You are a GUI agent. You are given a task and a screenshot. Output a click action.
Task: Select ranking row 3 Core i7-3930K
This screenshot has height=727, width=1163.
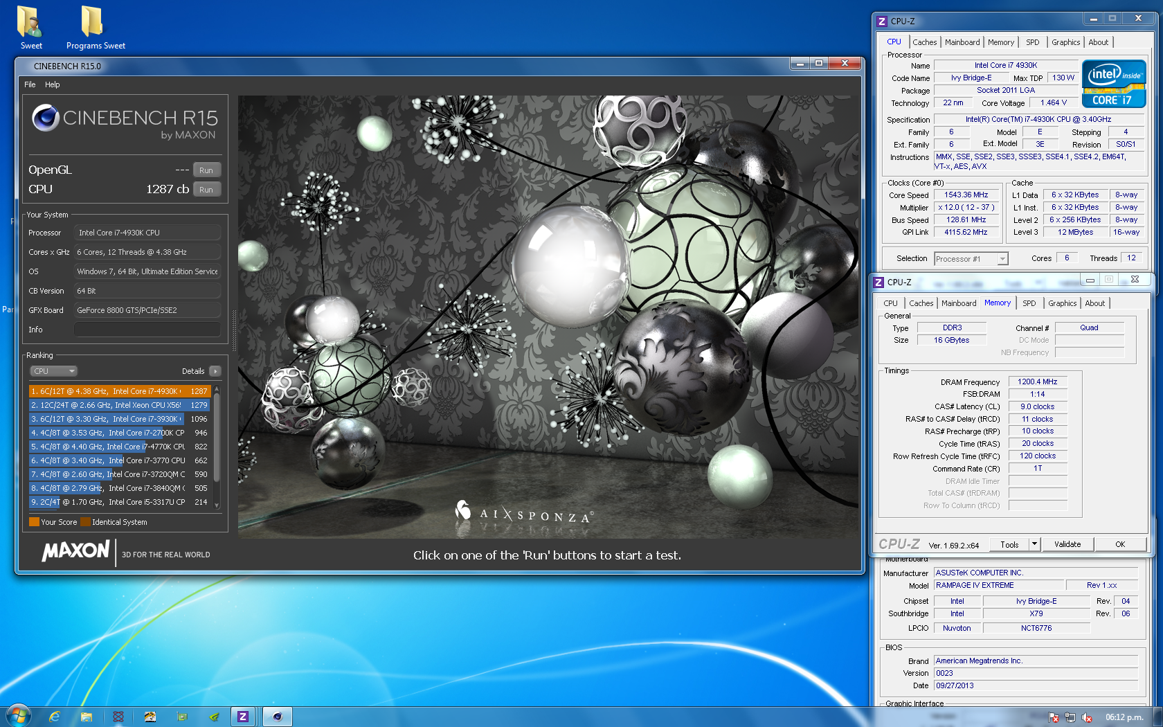pos(119,419)
